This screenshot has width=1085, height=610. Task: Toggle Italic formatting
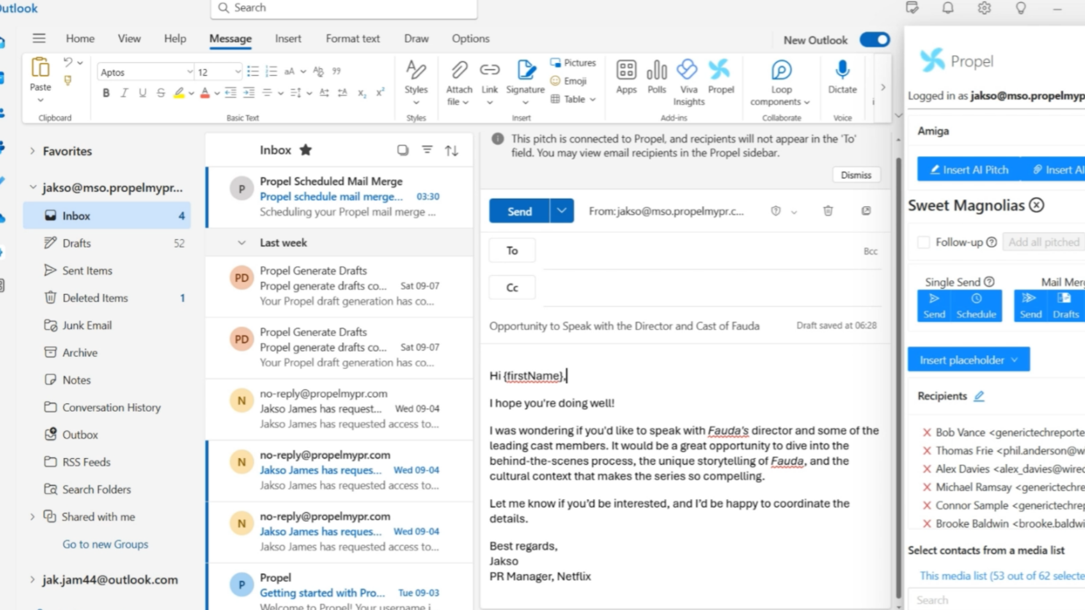(124, 93)
